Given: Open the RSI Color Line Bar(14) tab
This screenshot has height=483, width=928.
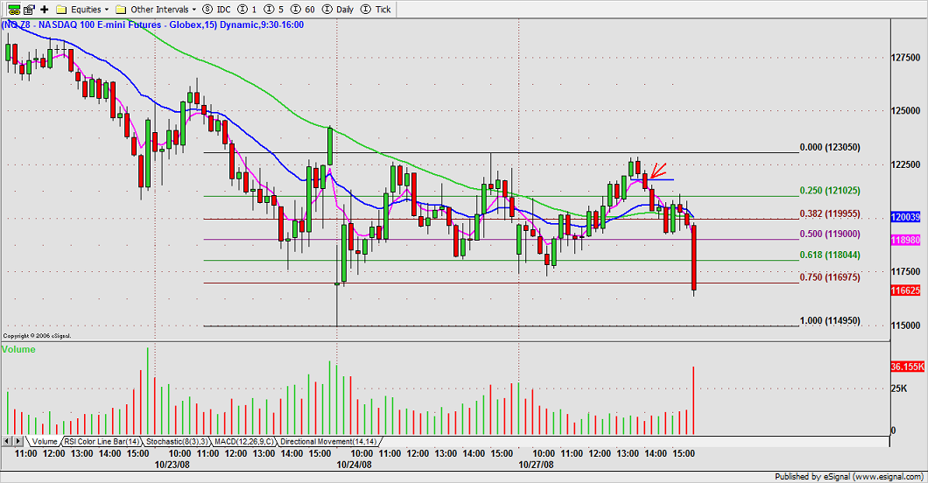Looking at the screenshot, I should click(x=102, y=442).
